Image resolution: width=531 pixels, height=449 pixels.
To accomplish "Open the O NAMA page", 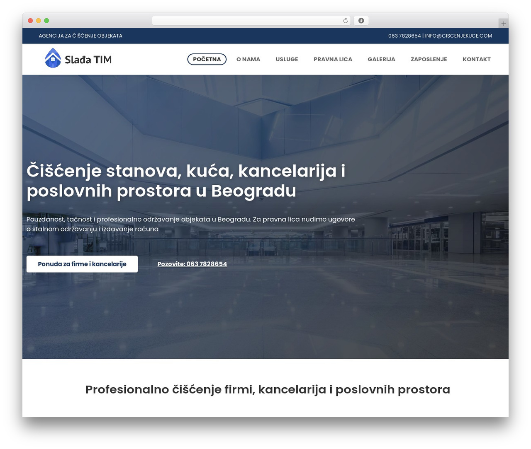I will point(248,59).
